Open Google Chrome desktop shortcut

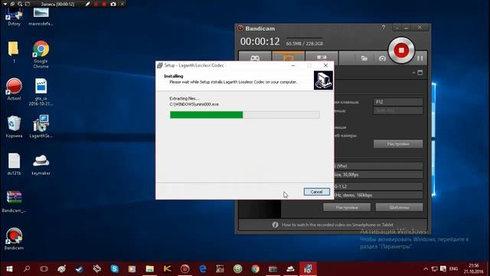[x=41, y=54]
